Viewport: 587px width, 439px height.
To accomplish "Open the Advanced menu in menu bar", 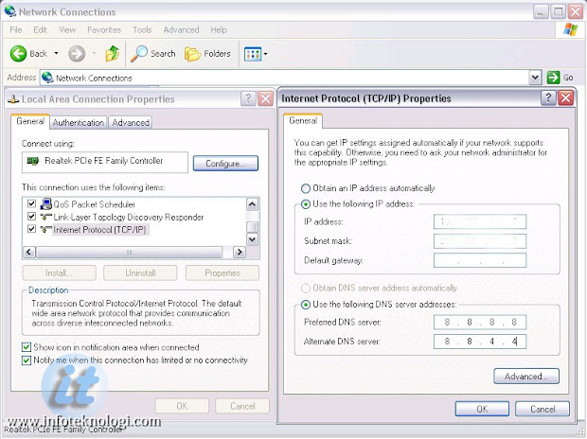I will [181, 29].
